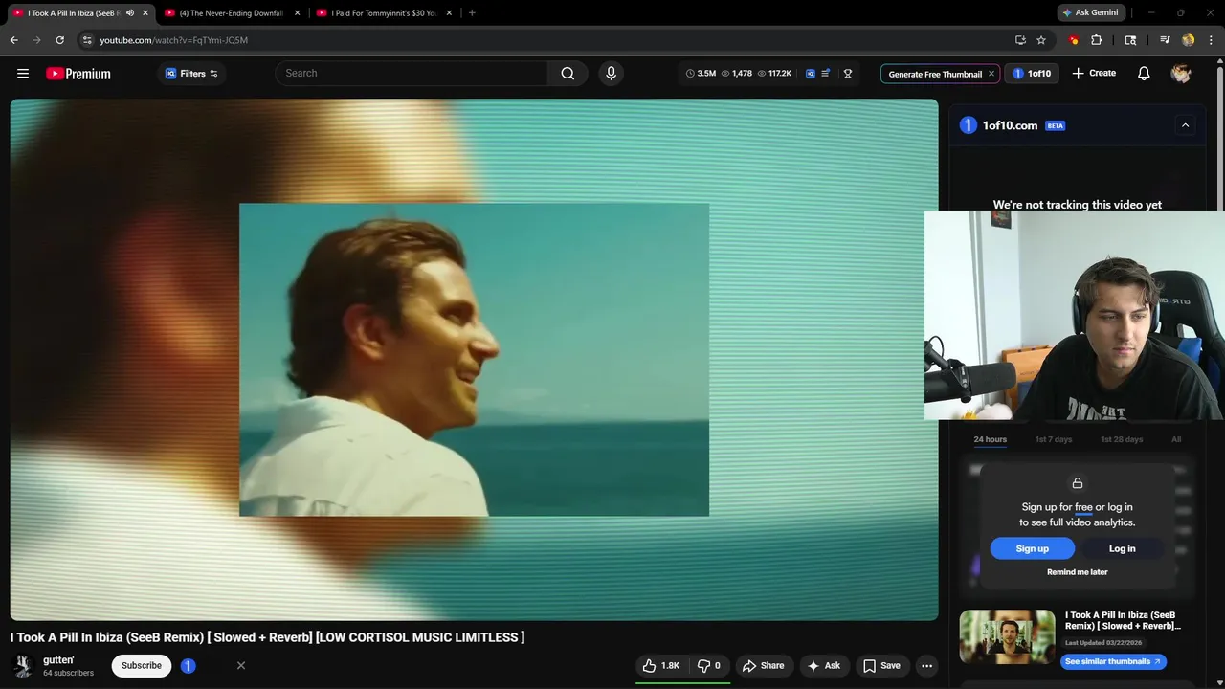The image size is (1225, 689).
Task: Open YouTube notifications bell
Action: click(1144, 74)
